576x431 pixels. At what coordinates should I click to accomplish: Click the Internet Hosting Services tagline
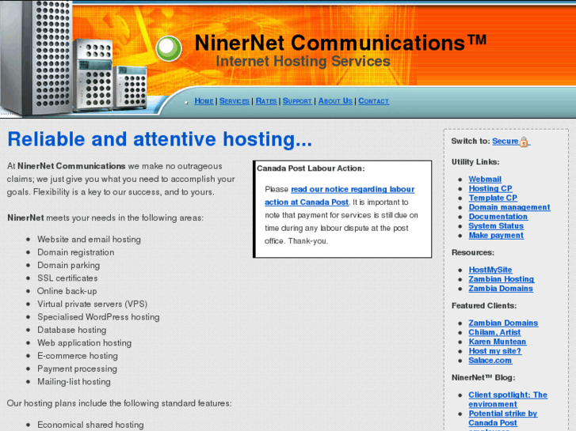[x=303, y=61]
